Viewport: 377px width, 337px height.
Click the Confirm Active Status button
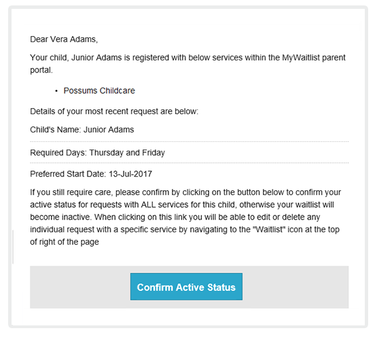(186, 287)
